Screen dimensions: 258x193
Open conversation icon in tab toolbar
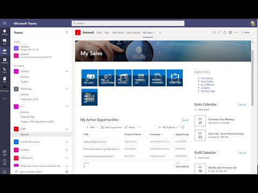214,33
